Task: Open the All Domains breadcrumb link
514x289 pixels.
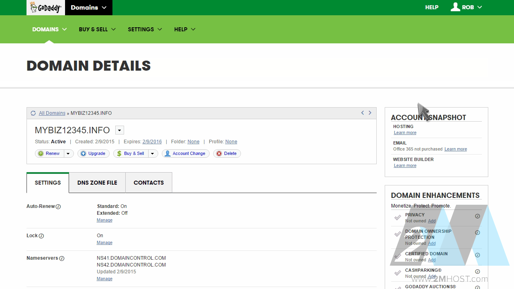Action: (52, 113)
